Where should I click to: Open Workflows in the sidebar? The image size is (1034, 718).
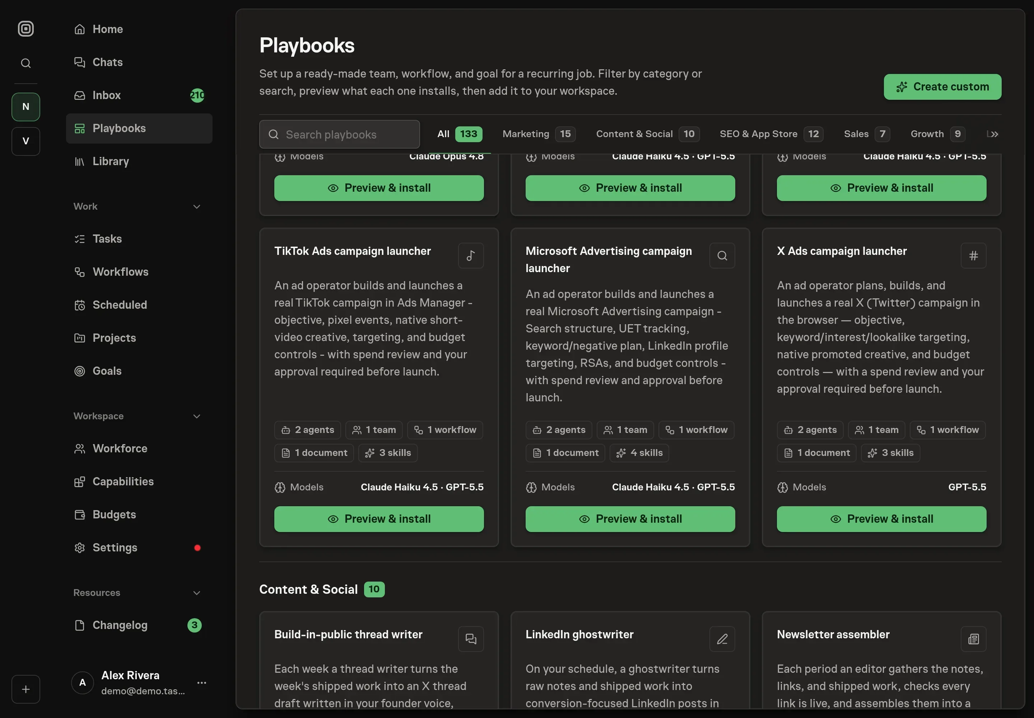(x=139, y=272)
